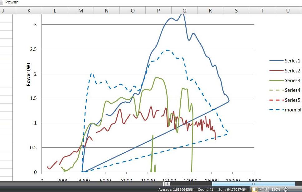Select Series4 dashed legend entry

coord(285,90)
